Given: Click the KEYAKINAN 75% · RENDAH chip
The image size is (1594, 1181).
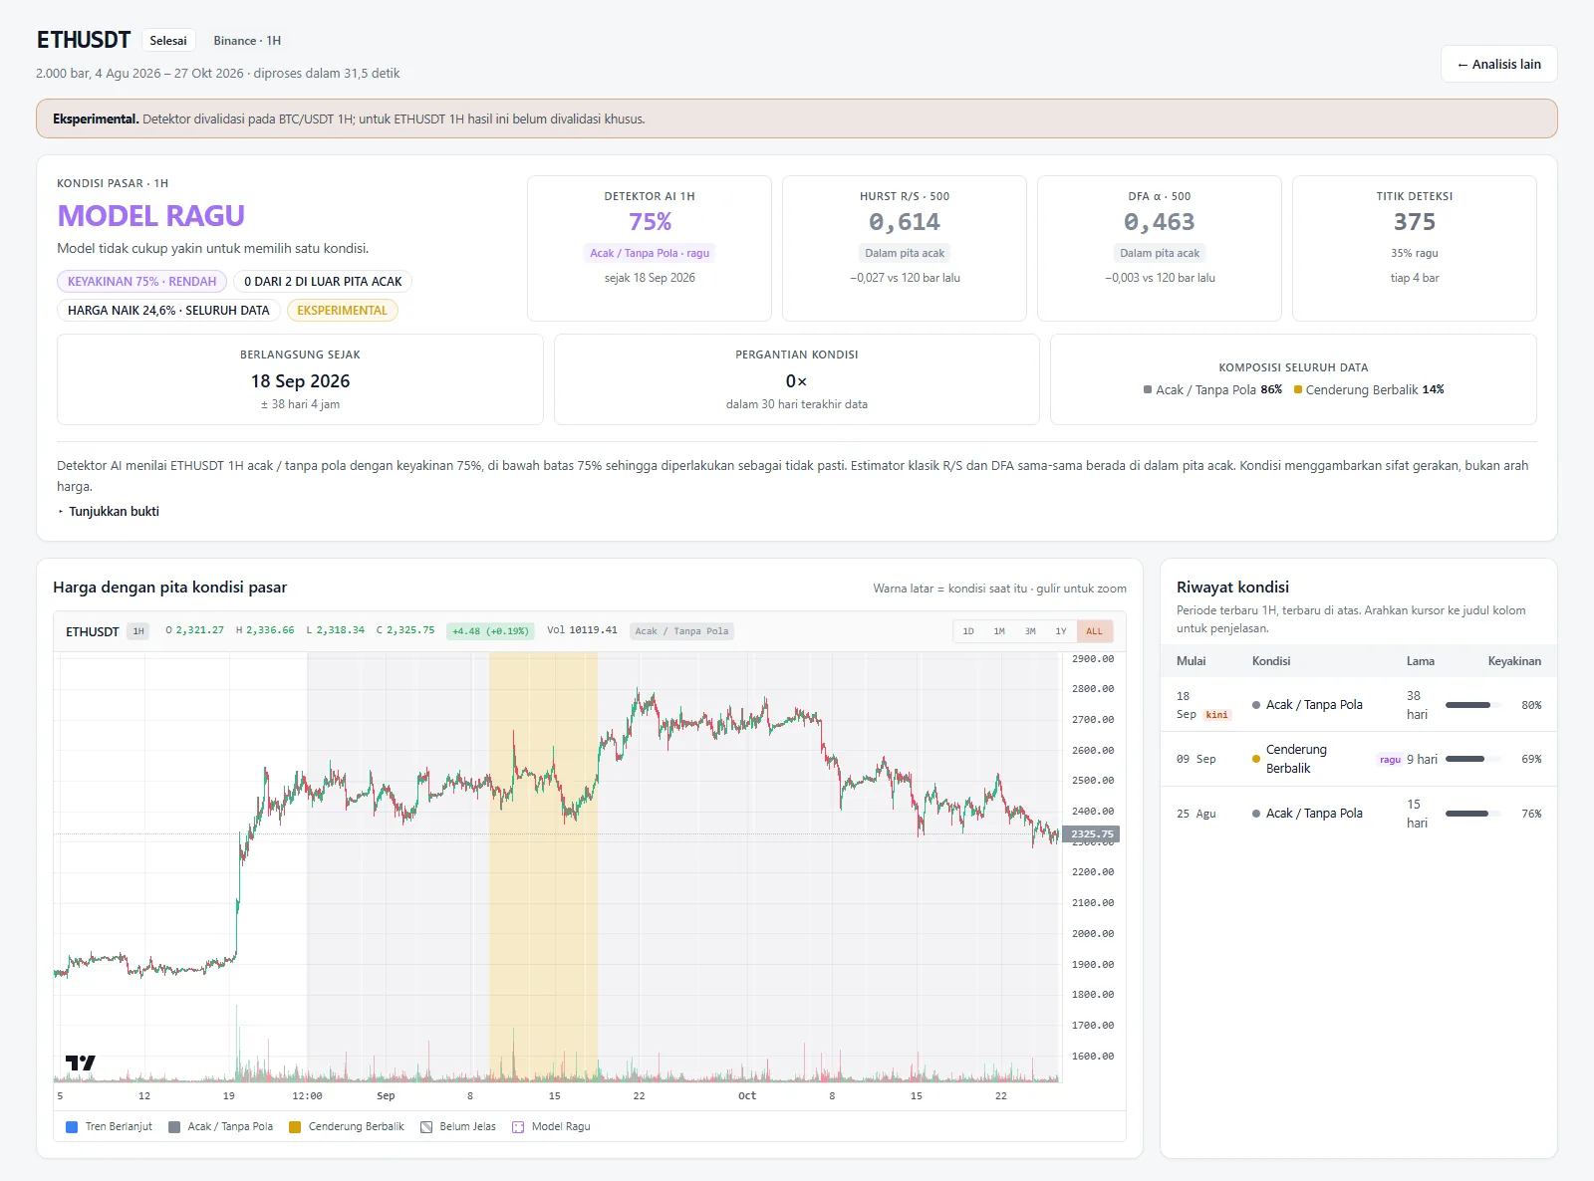Looking at the screenshot, I should [x=142, y=282].
